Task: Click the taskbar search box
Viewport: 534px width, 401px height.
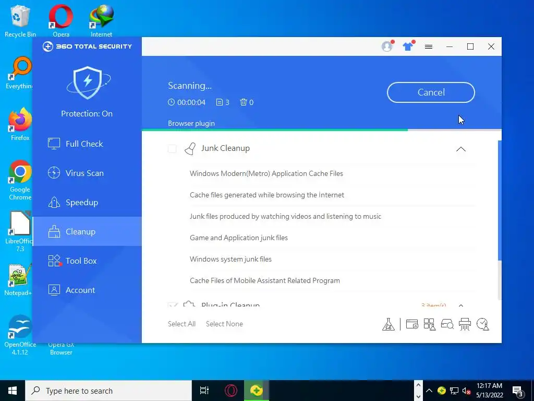Action: tap(108, 391)
